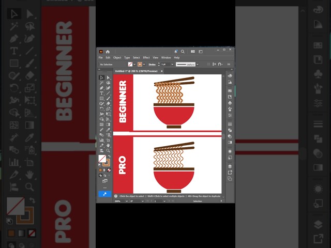Open the Effect menu
331x248 pixels.
tap(146, 57)
